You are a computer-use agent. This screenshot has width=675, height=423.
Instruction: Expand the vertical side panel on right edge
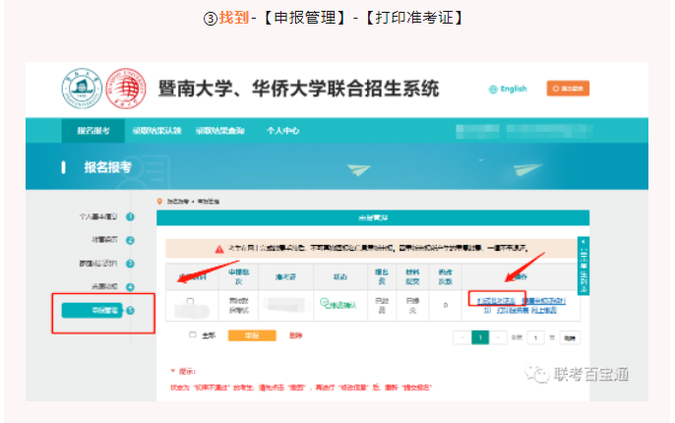(583, 267)
